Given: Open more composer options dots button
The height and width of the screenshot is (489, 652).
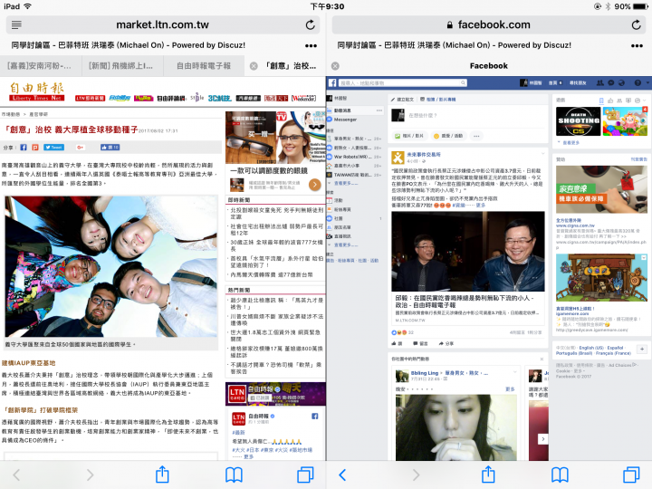Looking at the screenshot, I should pos(476,136).
